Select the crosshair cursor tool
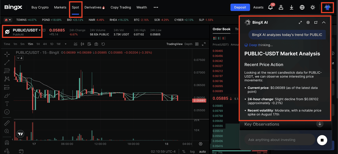 [x=7, y=54]
